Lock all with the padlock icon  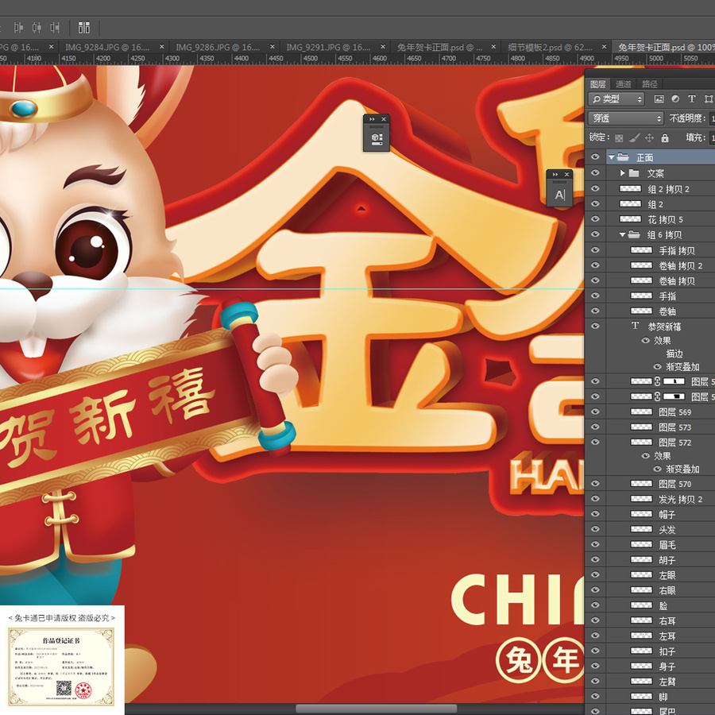665,137
